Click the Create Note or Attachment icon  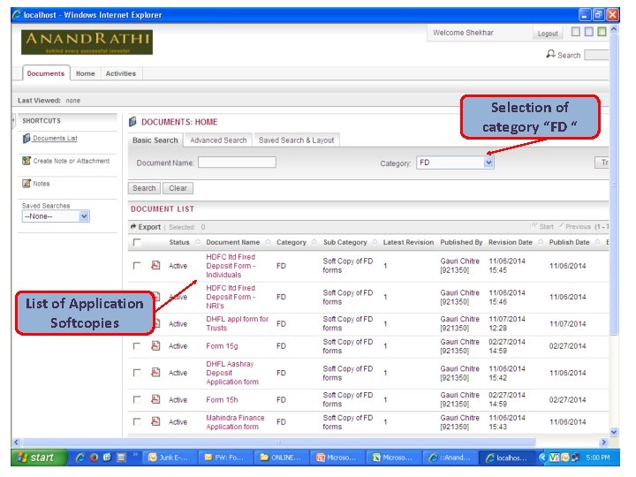click(26, 161)
